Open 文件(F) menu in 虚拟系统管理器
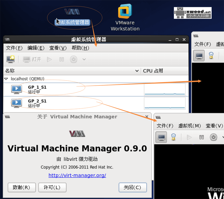The image size is (224, 199). pos(14,48)
